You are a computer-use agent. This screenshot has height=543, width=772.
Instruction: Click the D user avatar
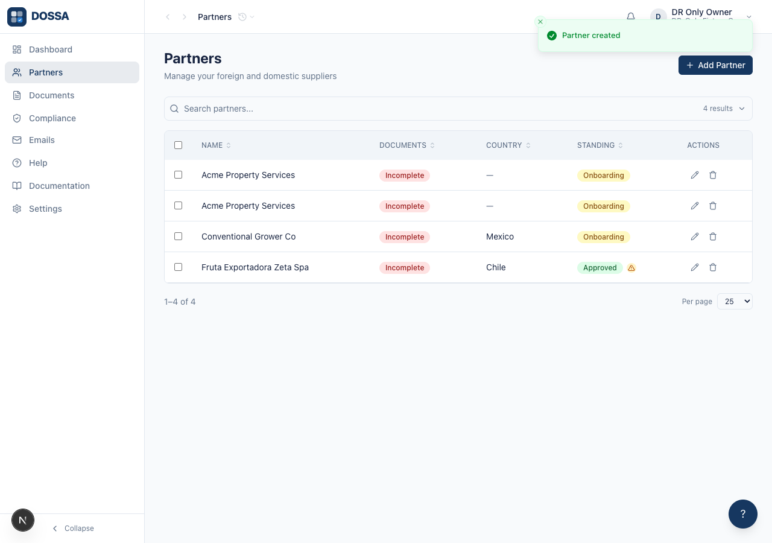(659, 17)
